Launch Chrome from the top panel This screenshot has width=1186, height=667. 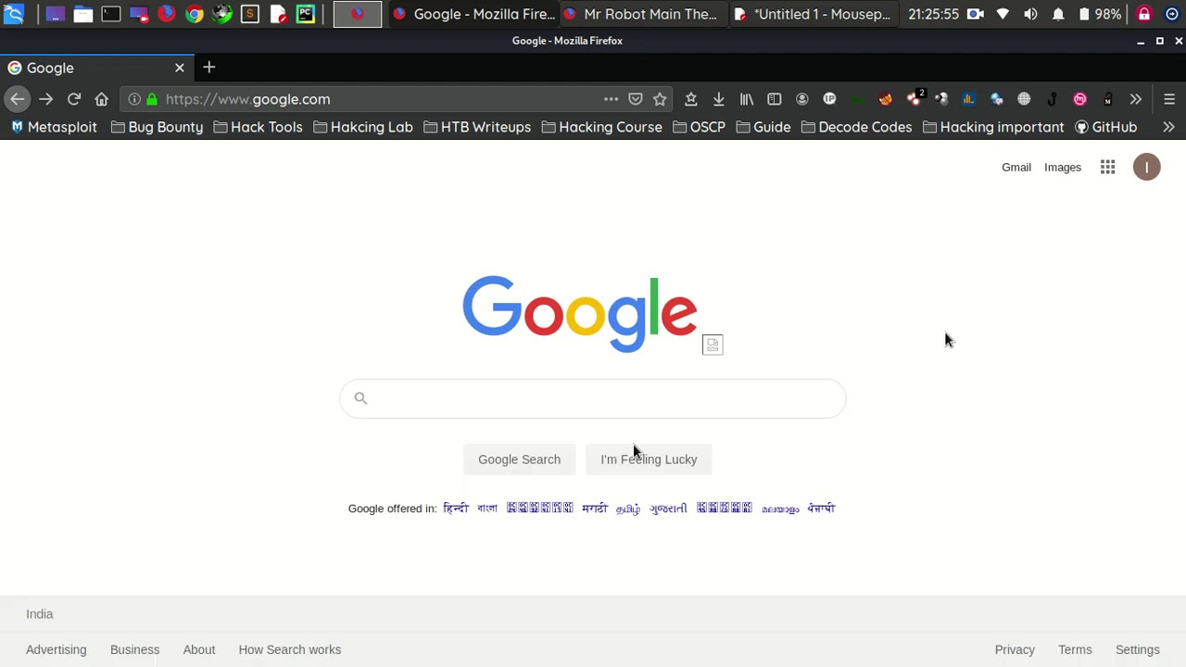195,14
